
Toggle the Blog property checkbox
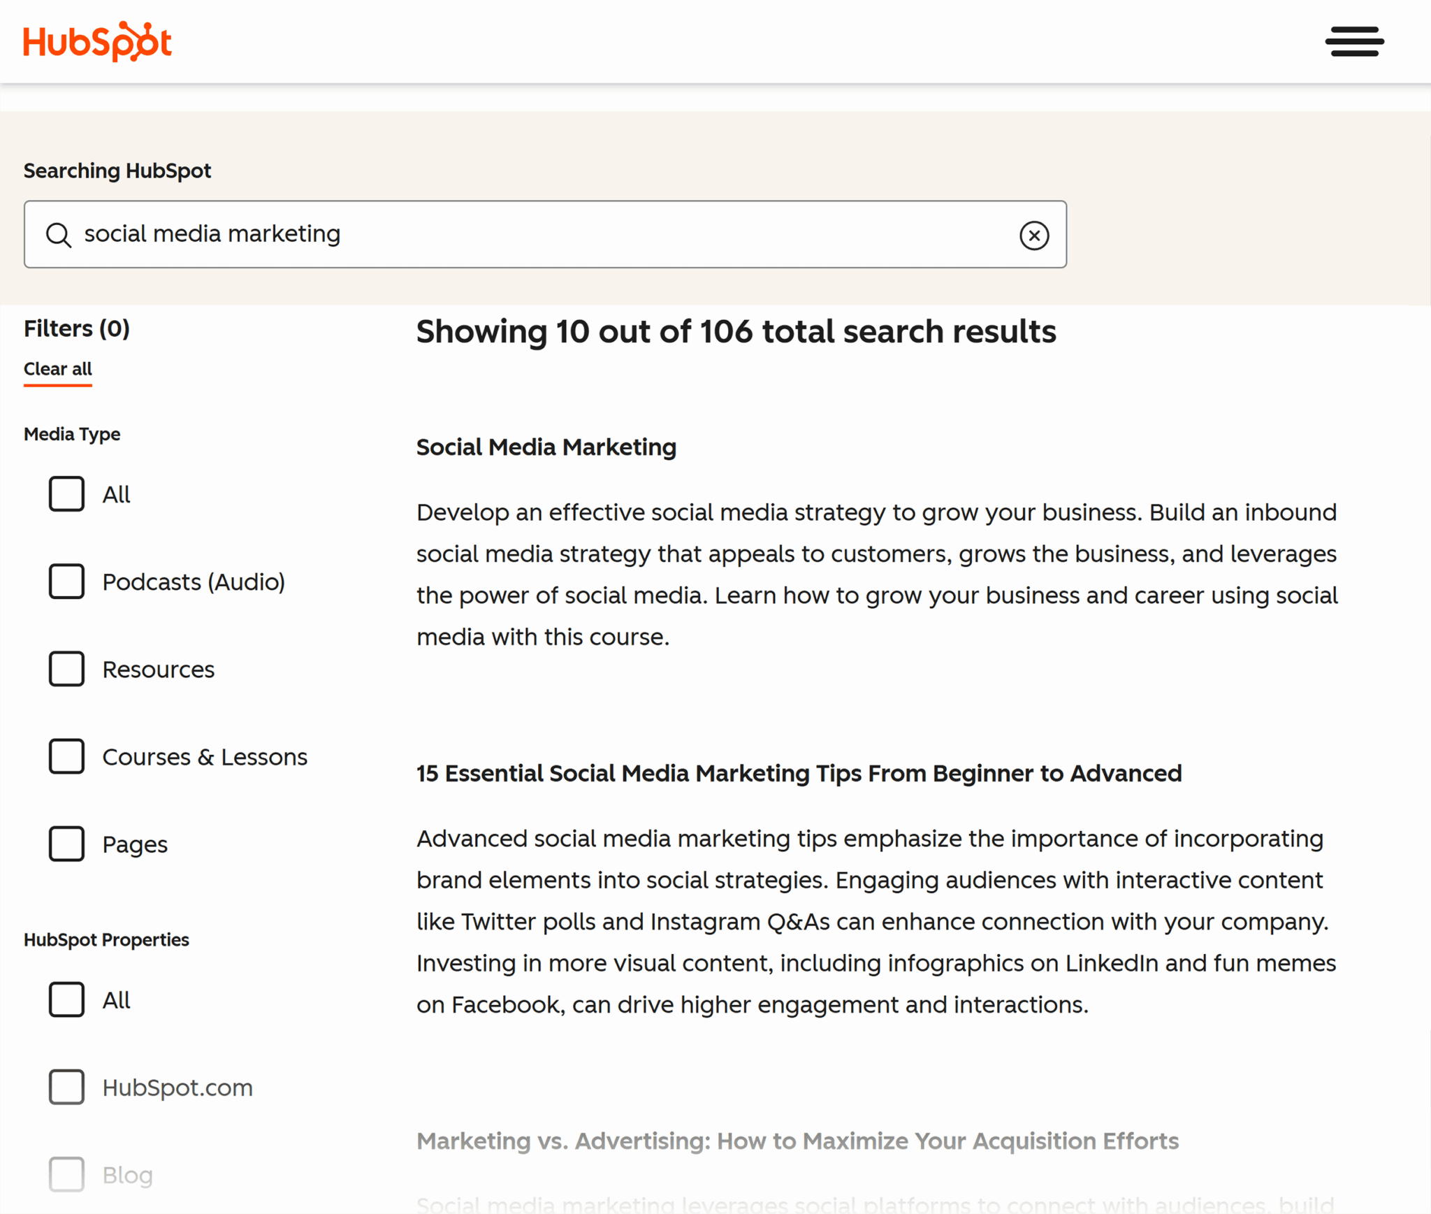pyautogui.click(x=66, y=1174)
